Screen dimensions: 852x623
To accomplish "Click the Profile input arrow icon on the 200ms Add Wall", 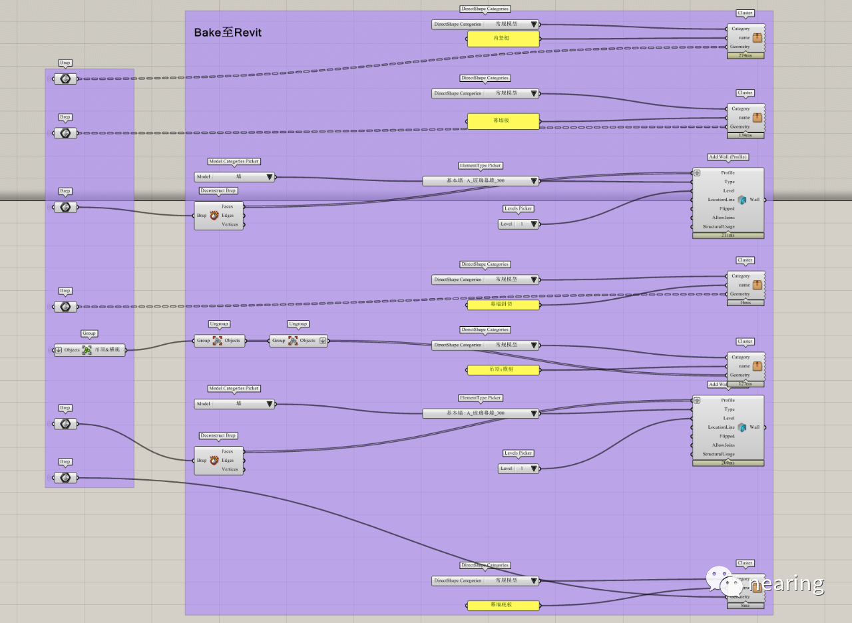I will [697, 401].
